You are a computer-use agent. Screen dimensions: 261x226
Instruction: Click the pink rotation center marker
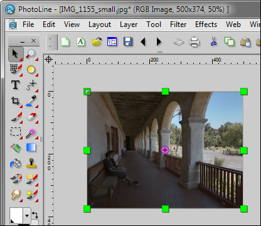pyautogui.click(x=165, y=150)
